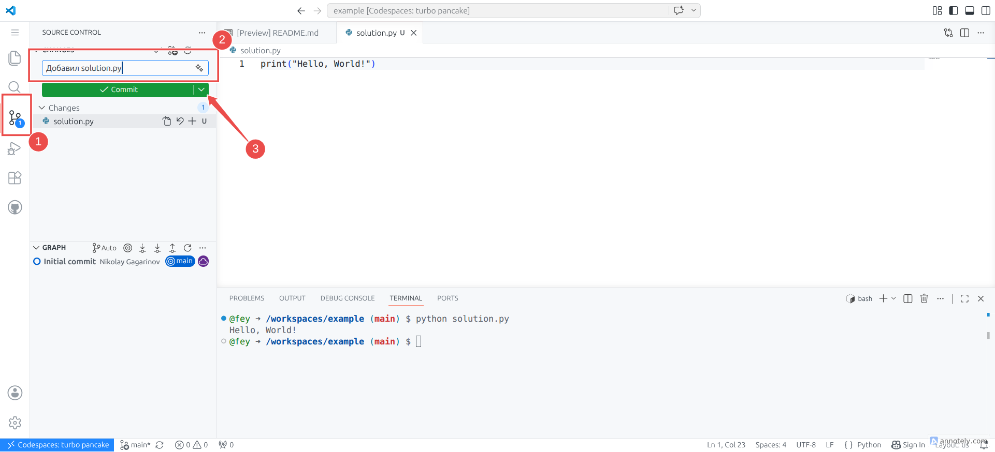Click the main branch badge in Graph

click(180, 261)
